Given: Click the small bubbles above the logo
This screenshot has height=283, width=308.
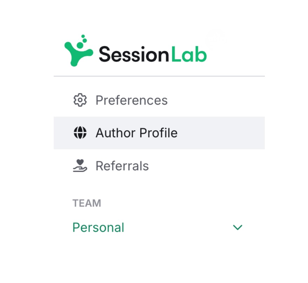Looking at the screenshot, I should (x=83, y=38).
